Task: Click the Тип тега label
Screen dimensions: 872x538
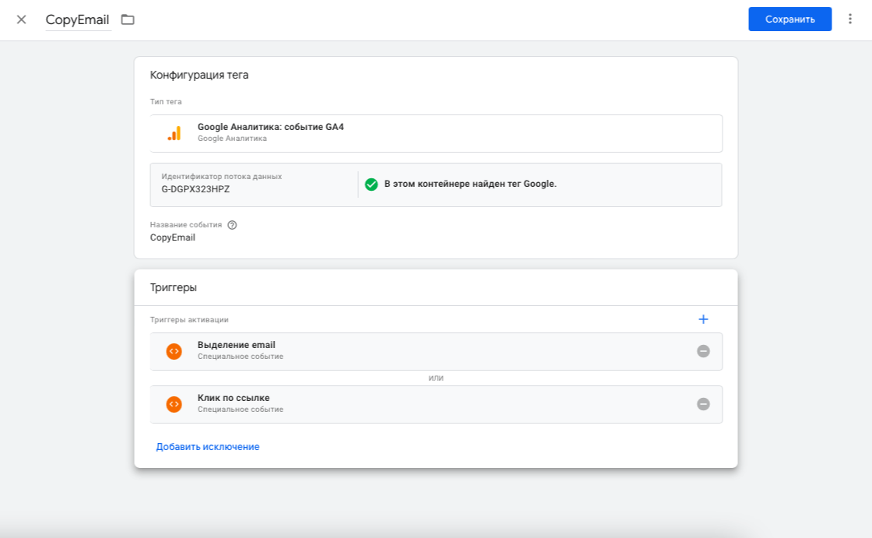Action: click(166, 102)
